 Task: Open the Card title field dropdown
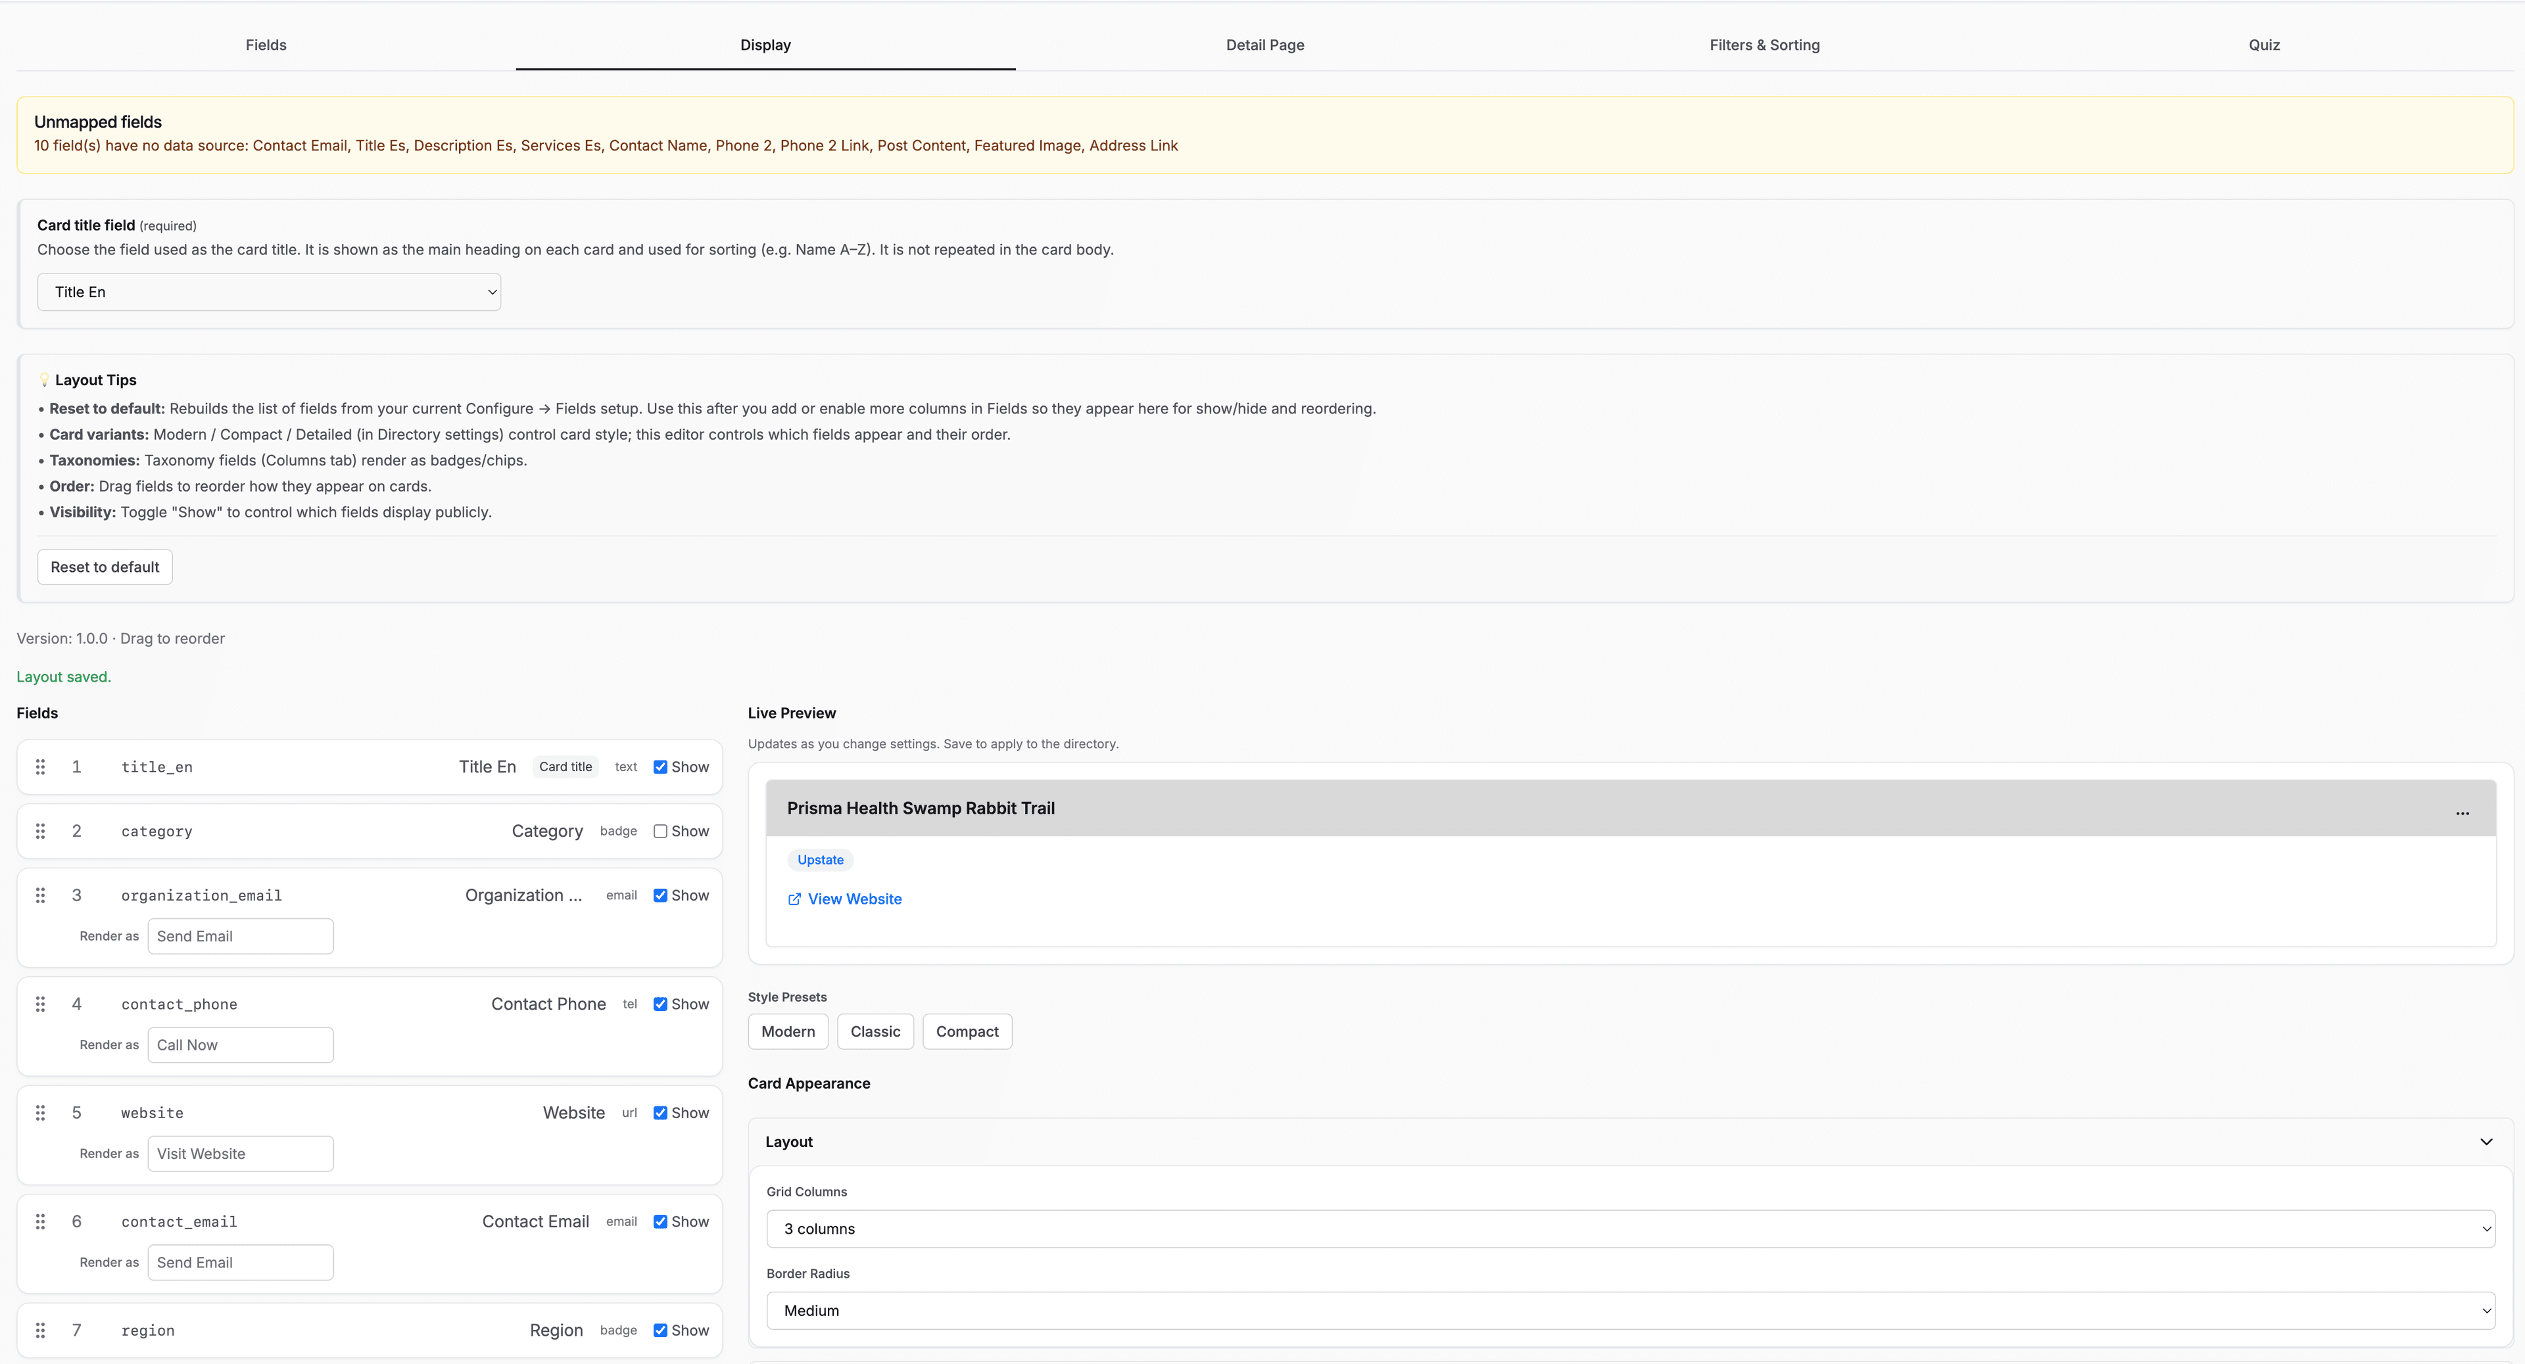tap(268, 292)
